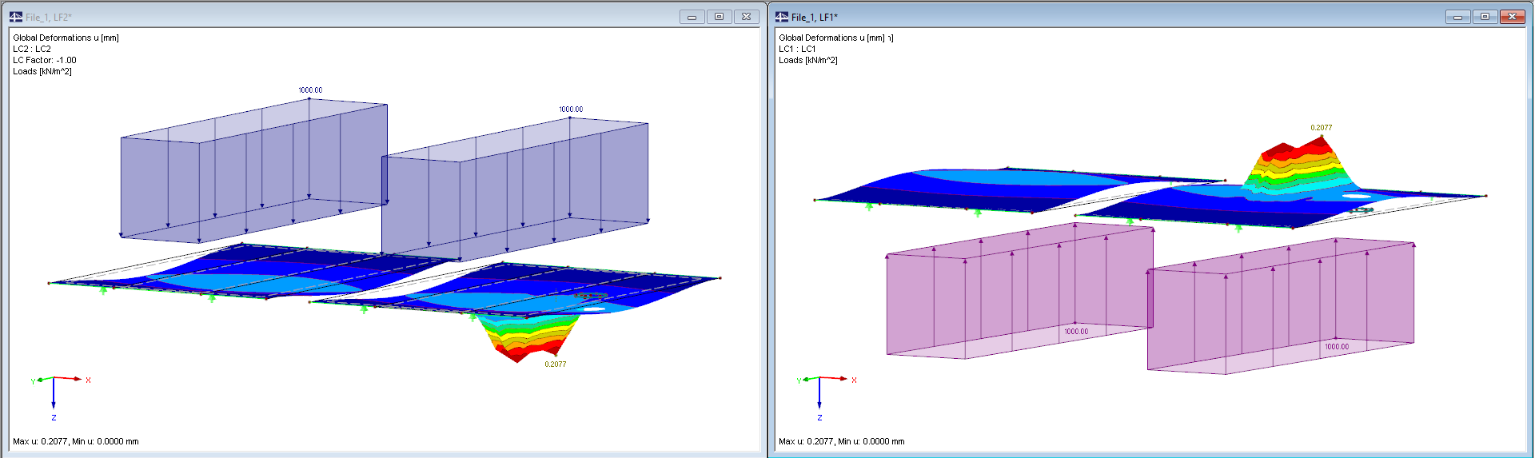Click right 1000.00 load value in LF2 window
Screen dimensions: 1535x458
(571, 110)
